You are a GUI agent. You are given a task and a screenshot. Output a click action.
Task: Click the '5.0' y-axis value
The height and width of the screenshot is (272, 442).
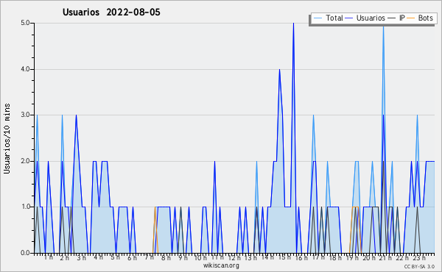(x=25, y=23)
